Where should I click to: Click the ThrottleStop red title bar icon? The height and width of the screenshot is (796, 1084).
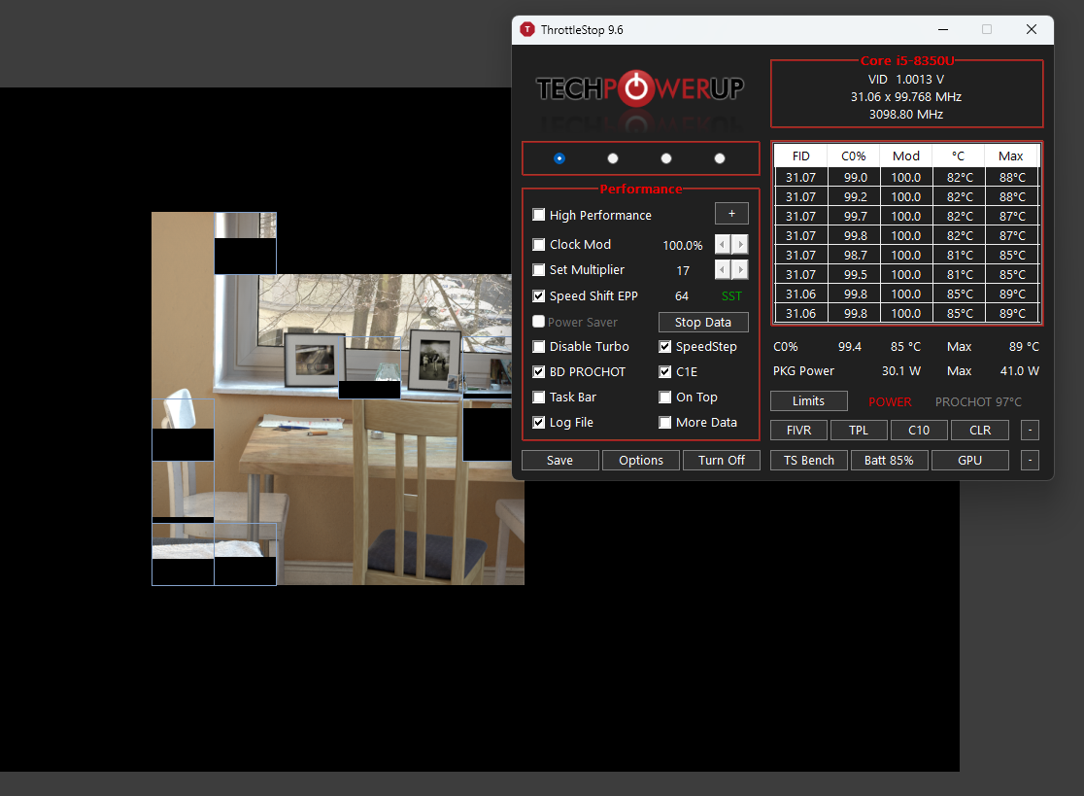pos(527,30)
